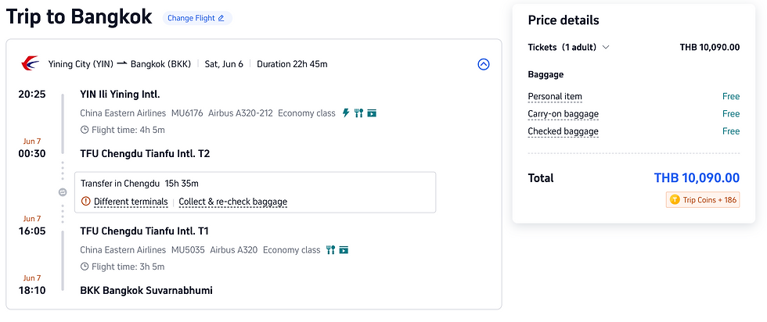Collapse the flight details with the circled chevron
The width and height of the screenshot is (767, 322).
483,64
